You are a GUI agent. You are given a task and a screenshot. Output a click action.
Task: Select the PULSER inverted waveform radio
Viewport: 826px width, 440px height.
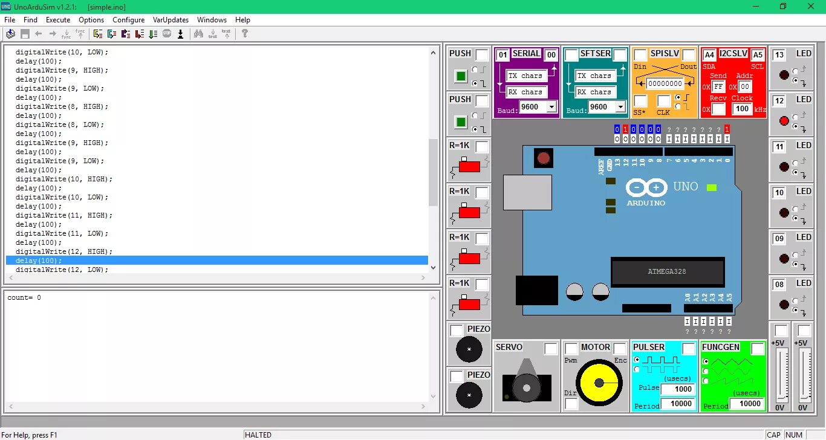pyautogui.click(x=637, y=369)
